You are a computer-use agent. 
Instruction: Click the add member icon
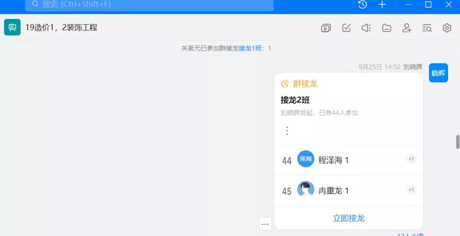pyautogui.click(x=407, y=28)
